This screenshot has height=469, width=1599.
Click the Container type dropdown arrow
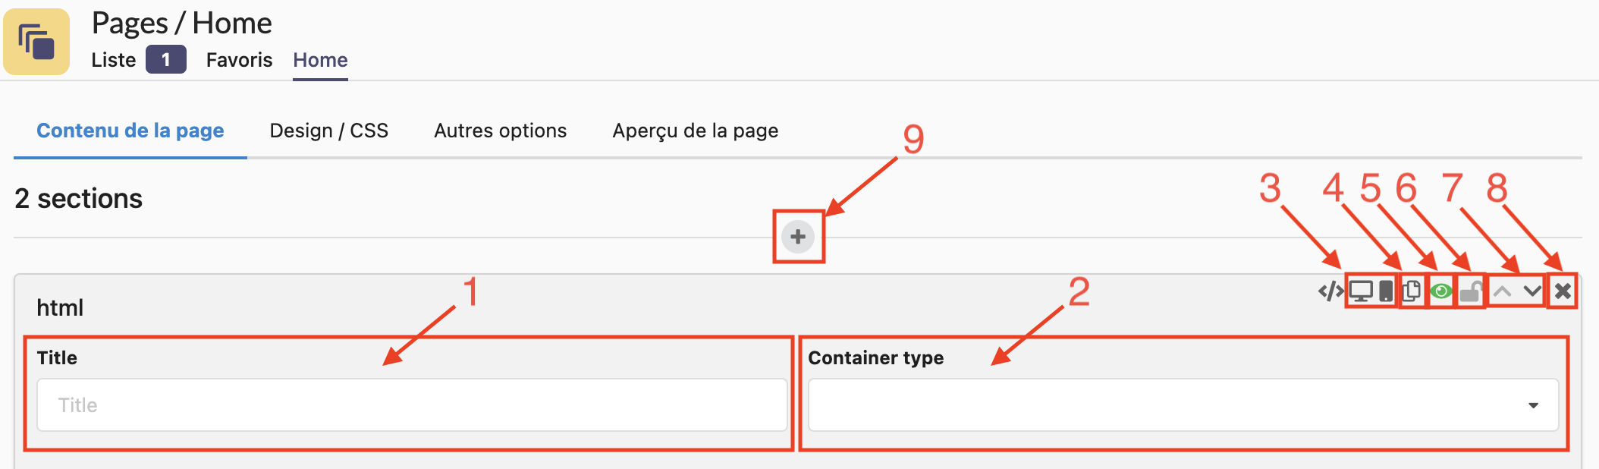click(1533, 405)
